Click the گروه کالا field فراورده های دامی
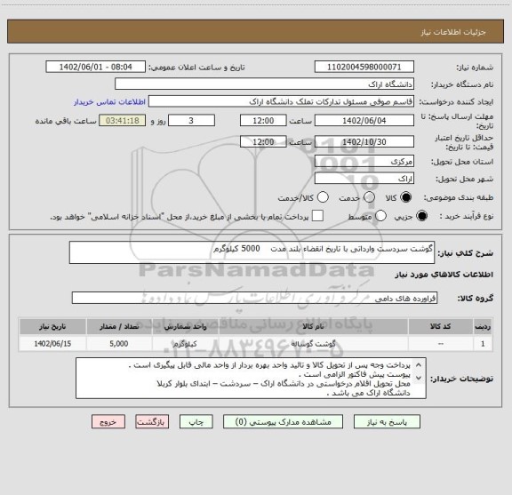 tap(254, 298)
